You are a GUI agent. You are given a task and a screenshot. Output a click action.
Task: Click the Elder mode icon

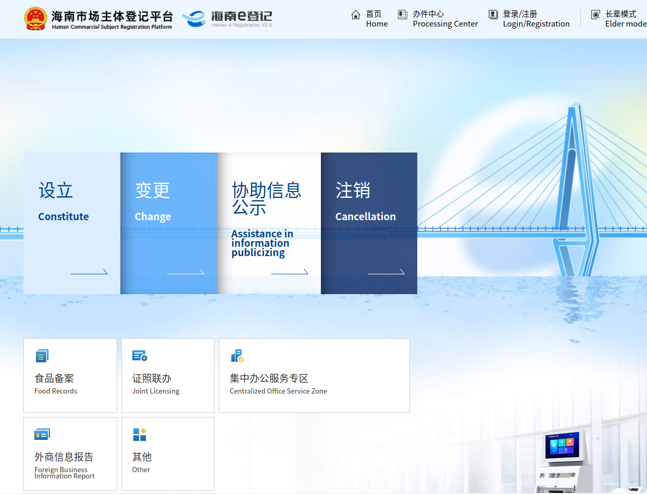point(595,15)
